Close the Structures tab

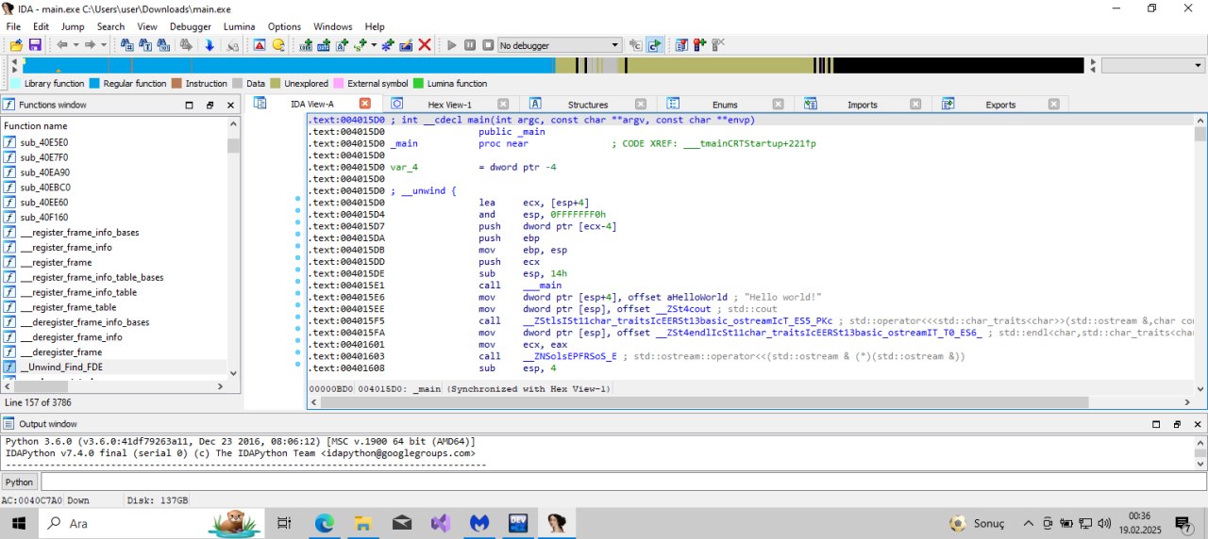coord(641,105)
